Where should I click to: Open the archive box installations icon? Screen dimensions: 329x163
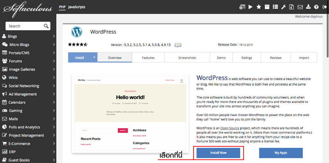tap(267, 7)
